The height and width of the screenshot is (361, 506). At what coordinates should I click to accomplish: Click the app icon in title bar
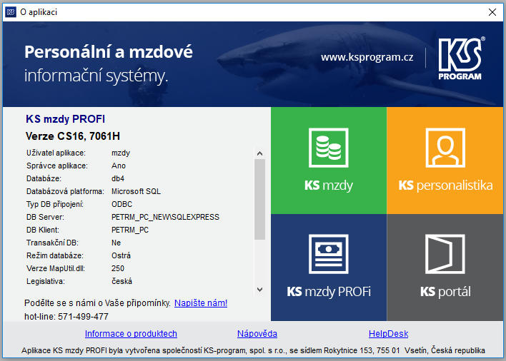11,12
